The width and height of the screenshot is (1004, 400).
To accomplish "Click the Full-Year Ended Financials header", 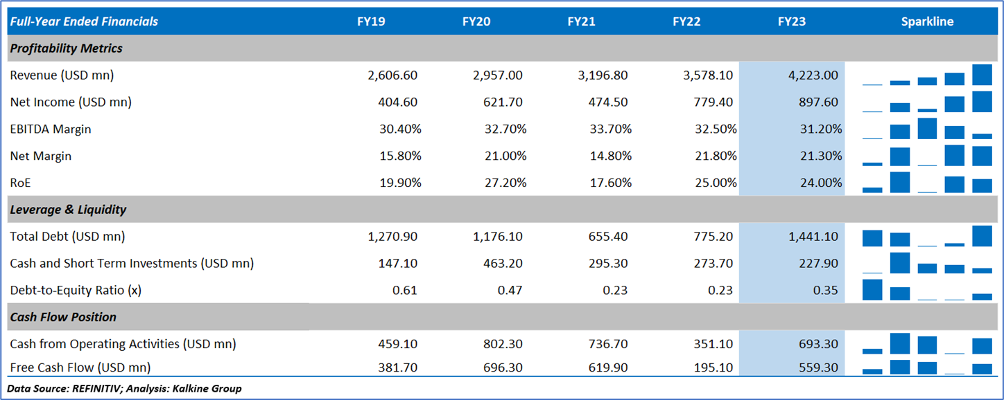I will pyautogui.click(x=84, y=21).
